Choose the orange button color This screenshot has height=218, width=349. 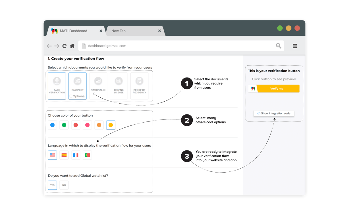[99, 125]
